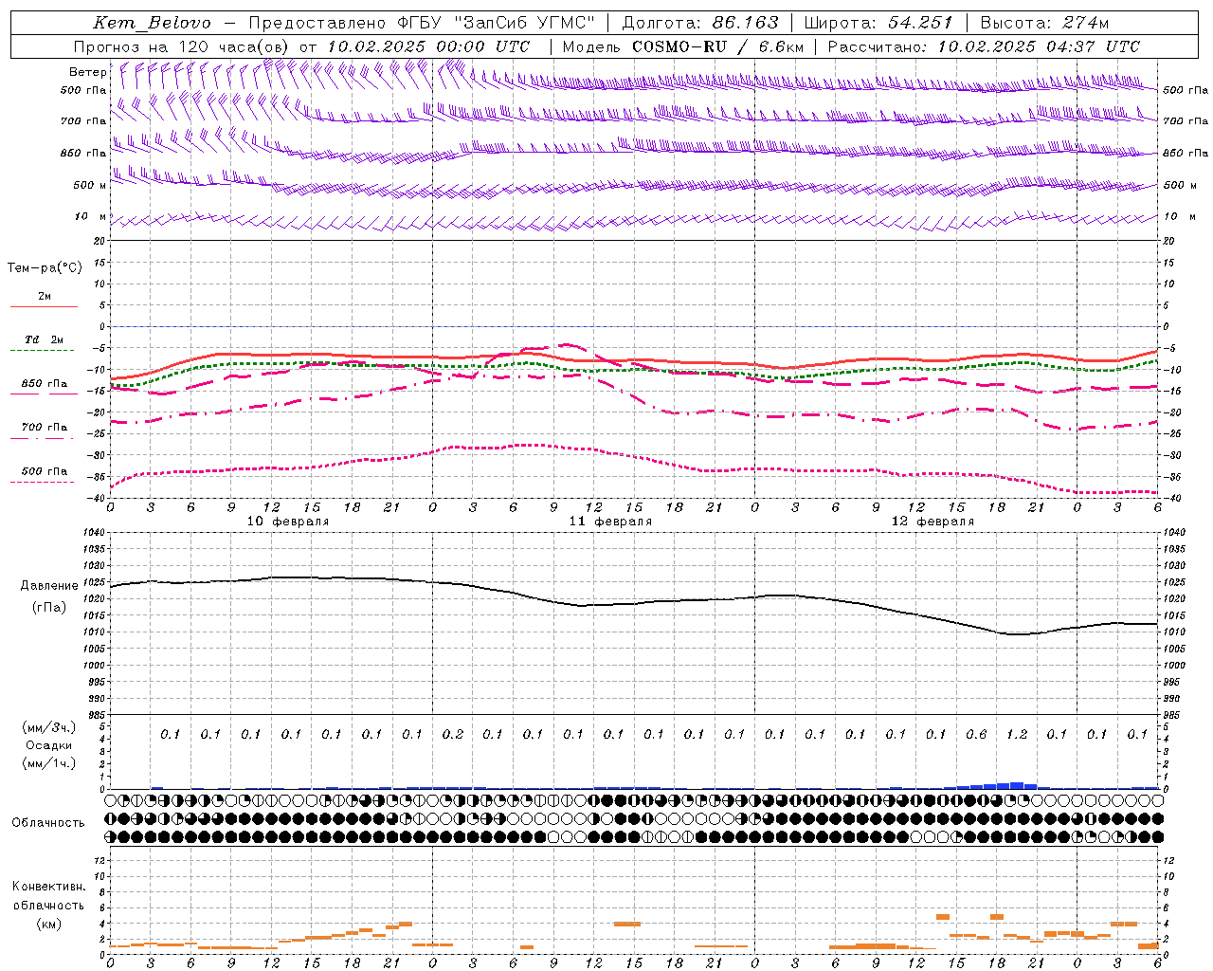Click the Ветер wind panel label
Image resolution: width=1213 pixels, height=971 pixels.
87,72
